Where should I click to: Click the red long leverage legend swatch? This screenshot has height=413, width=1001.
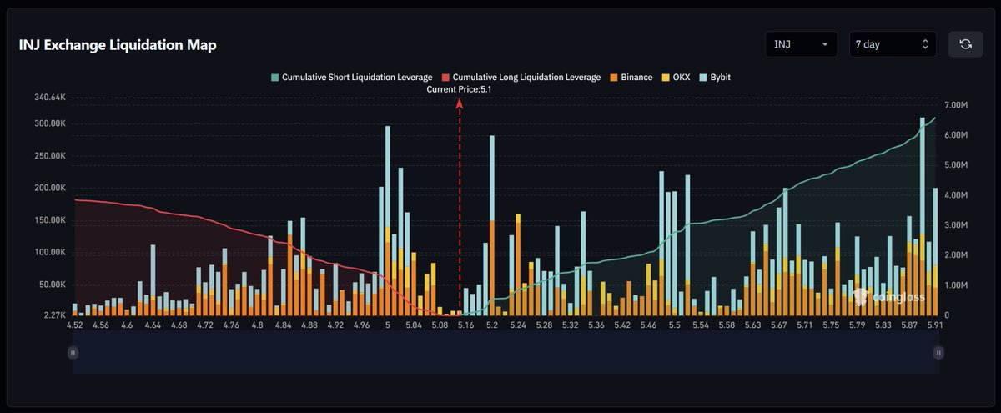tap(445, 78)
